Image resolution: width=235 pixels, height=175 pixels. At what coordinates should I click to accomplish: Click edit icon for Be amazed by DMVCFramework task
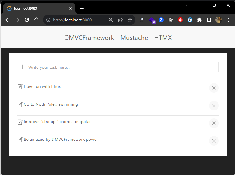point(20,140)
